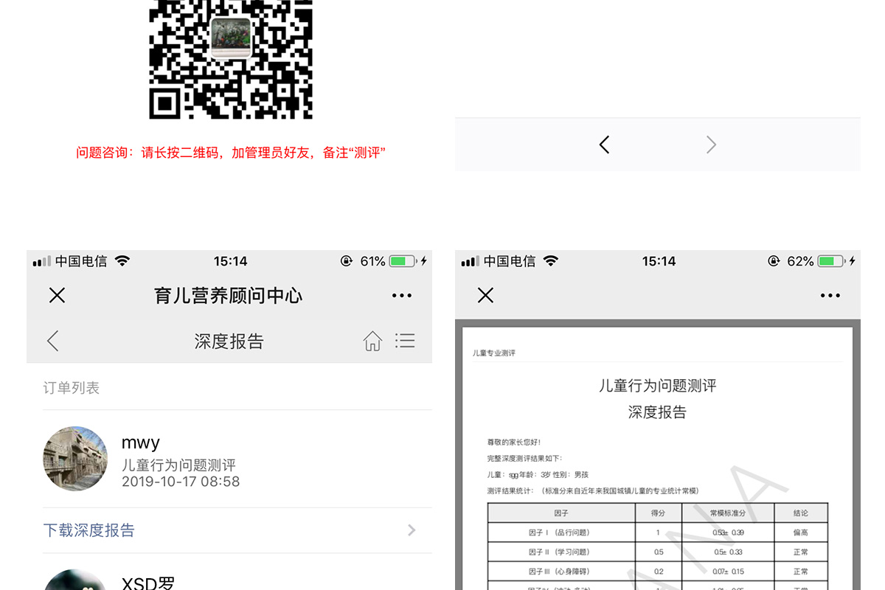
Task: Tap the XSD罗 user avatar
Action: tap(75, 580)
